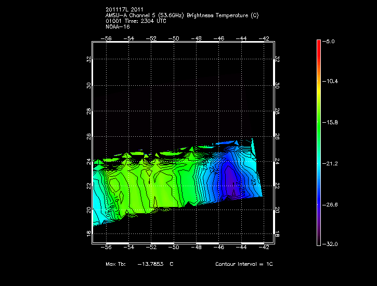Click the NOAA-16 satellite label

(x=116, y=26)
